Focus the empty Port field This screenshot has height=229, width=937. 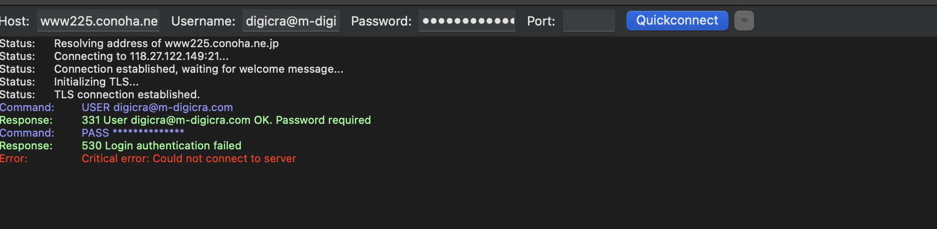(588, 21)
